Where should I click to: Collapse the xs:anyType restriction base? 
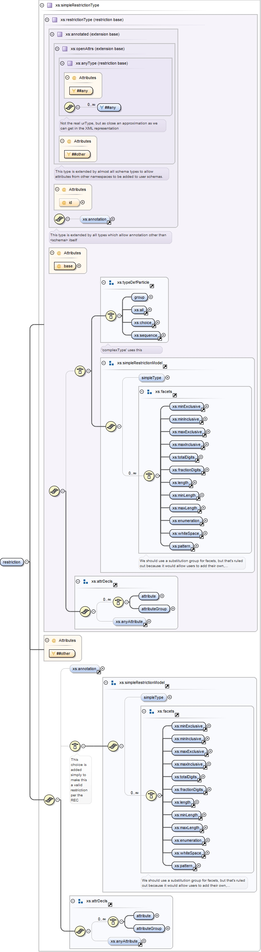click(x=62, y=63)
